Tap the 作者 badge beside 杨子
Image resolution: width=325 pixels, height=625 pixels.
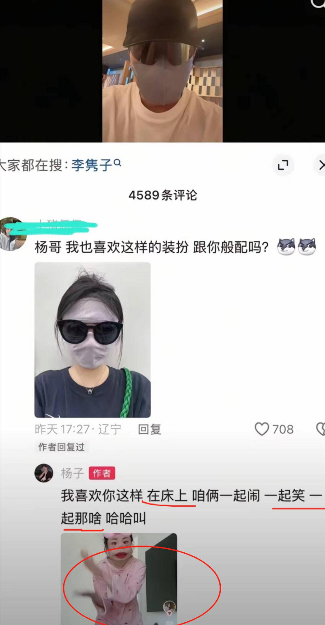(x=102, y=473)
